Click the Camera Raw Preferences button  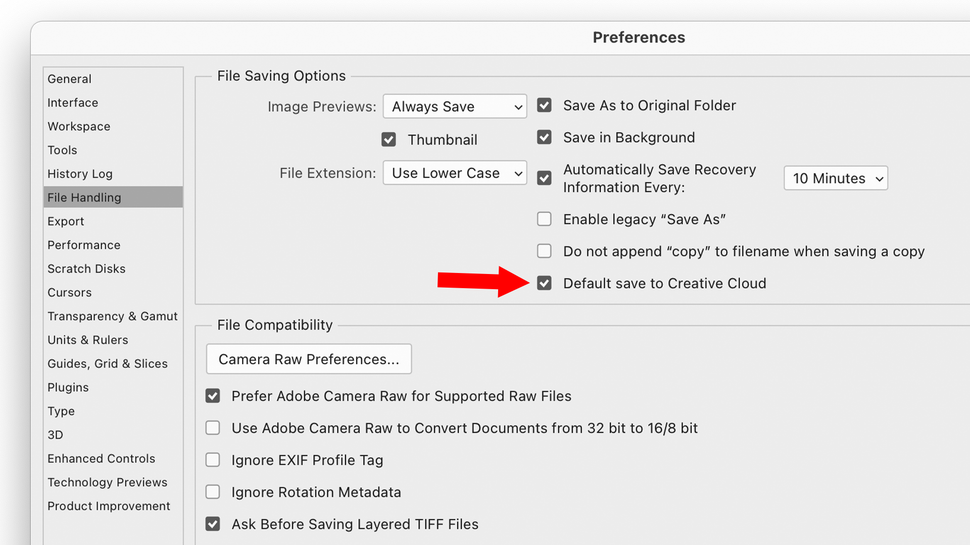[309, 359]
